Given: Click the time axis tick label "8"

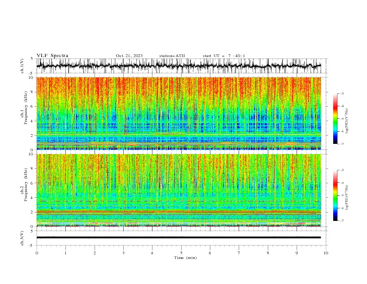Looking at the screenshot, I should 268,253.
